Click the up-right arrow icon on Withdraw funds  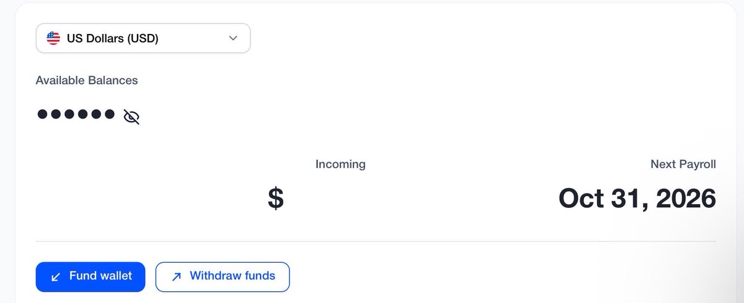tap(176, 277)
